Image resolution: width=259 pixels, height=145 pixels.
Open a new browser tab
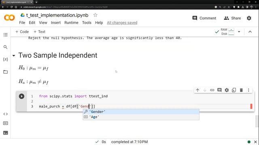tap(36, 2)
